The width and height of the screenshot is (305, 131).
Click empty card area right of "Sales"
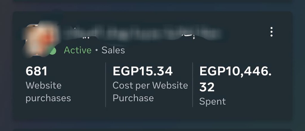[x=194, y=50]
